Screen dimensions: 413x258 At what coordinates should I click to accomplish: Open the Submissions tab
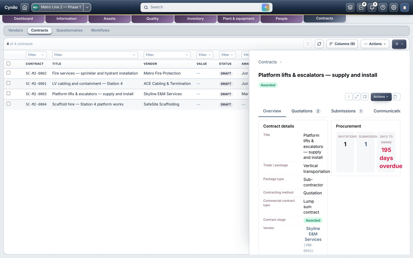pyautogui.click(x=347, y=111)
